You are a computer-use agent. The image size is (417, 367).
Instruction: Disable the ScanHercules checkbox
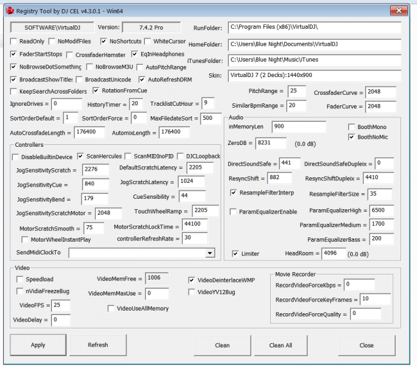[x=81, y=157]
